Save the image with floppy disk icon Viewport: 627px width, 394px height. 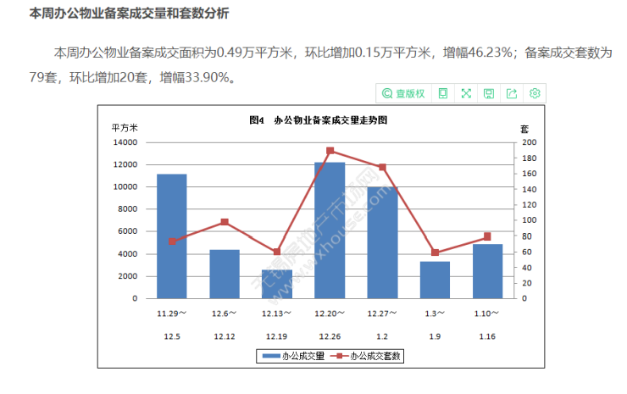[x=489, y=93]
